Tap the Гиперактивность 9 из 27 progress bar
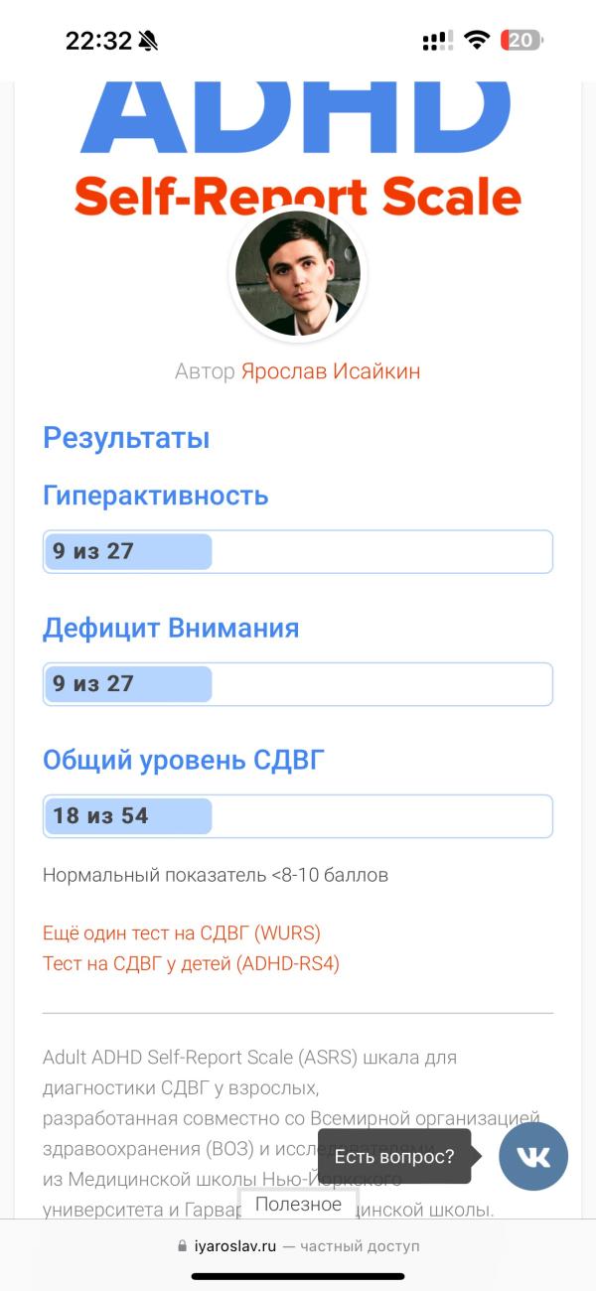The height and width of the screenshot is (1291, 596). pyautogui.click(x=298, y=551)
